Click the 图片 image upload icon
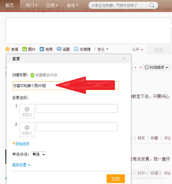The width and height of the screenshot is (172, 184). [x=24, y=49]
